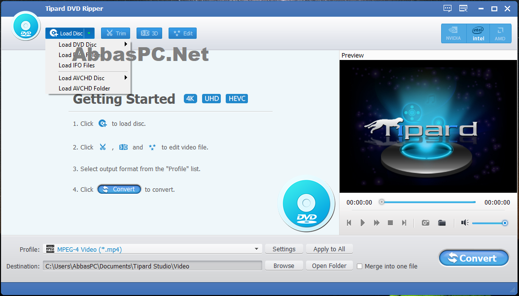The height and width of the screenshot is (296, 519).
Task: Skip to next chapter in preview
Action: coord(404,223)
